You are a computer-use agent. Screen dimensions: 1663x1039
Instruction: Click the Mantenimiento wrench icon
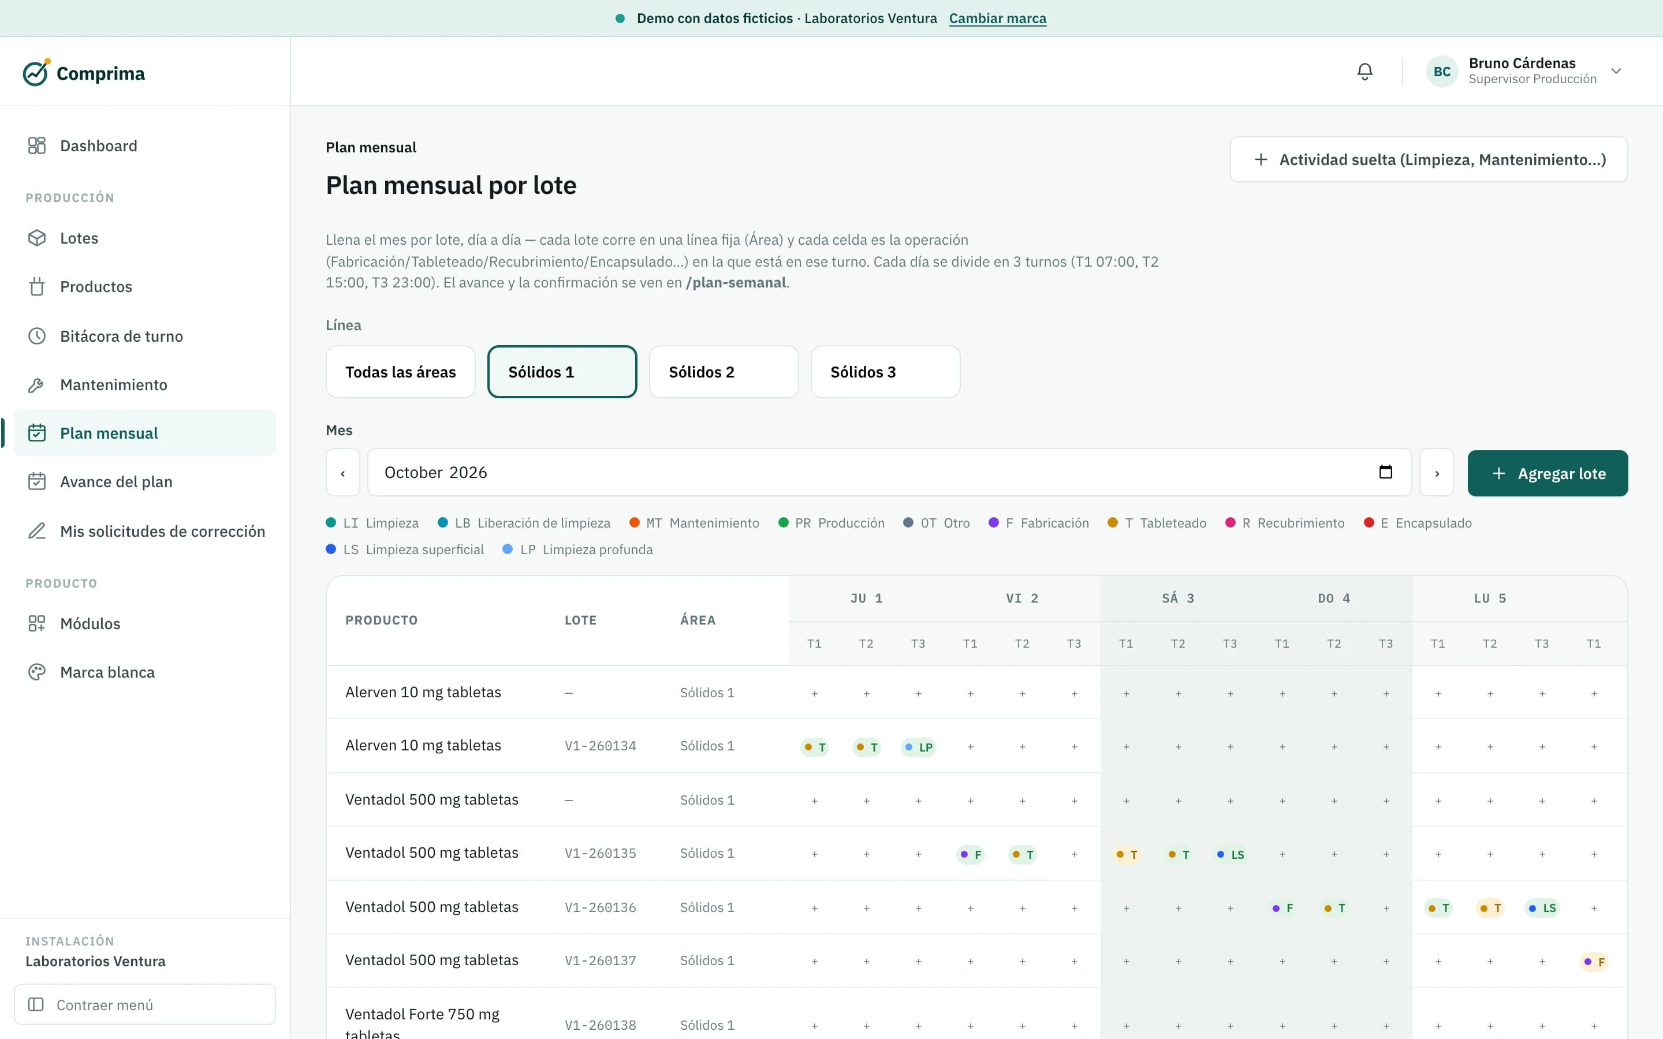36,385
